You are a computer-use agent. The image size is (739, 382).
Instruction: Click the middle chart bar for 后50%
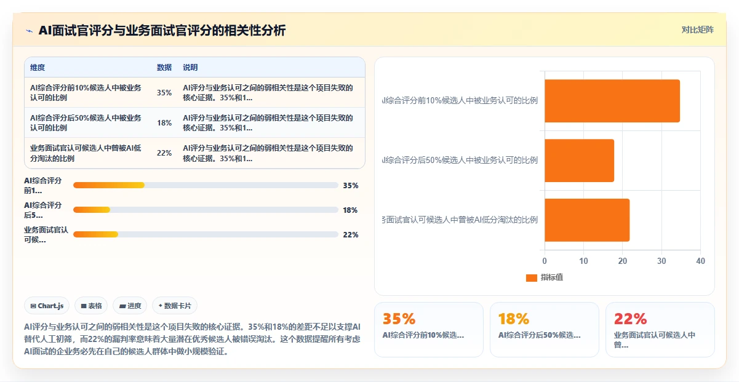pyautogui.click(x=579, y=161)
